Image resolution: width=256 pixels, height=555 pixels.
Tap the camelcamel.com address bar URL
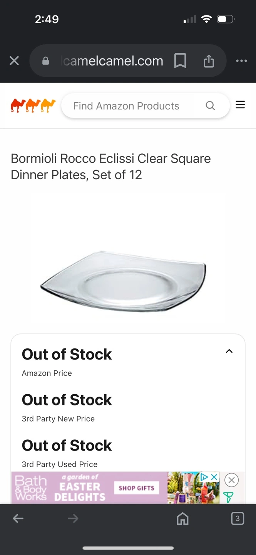pyautogui.click(x=112, y=61)
